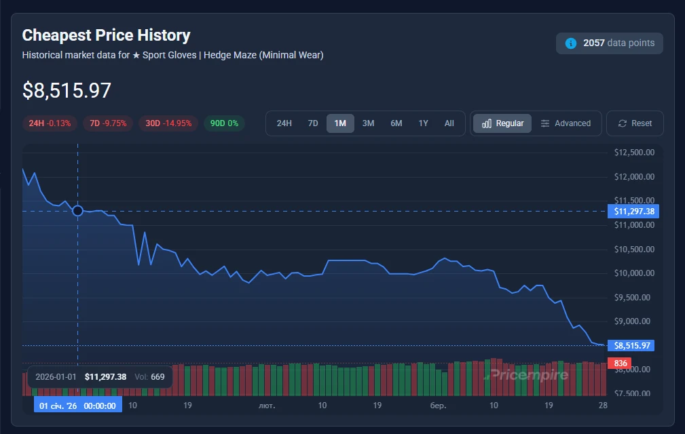This screenshot has height=434, width=685.
Task: Show the 3M price history
Action: click(x=368, y=123)
